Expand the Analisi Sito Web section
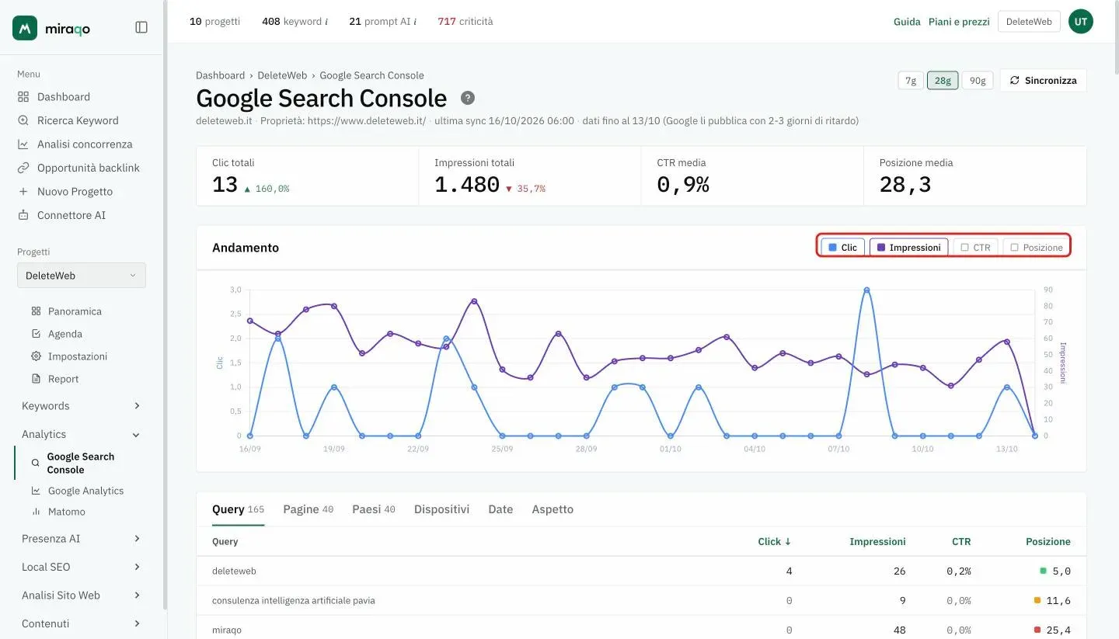 click(81, 596)
